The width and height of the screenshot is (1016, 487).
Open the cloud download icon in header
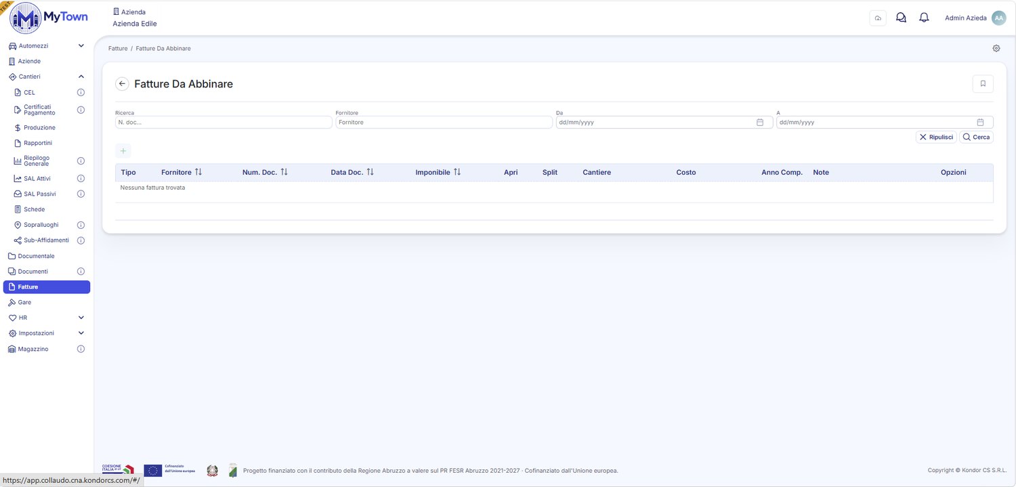pos(878,18)
